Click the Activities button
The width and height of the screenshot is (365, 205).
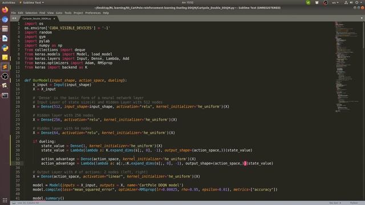click(9, 2)
